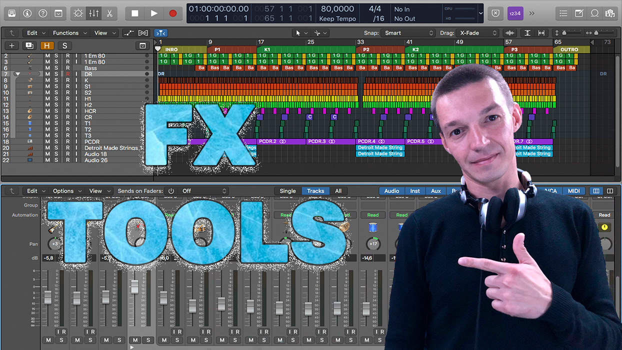Toggle the Inst channel filter button
The image size is (622, 350).
(415, 191)
